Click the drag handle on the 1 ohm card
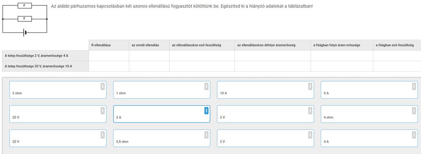 click(x=206, y=86)
